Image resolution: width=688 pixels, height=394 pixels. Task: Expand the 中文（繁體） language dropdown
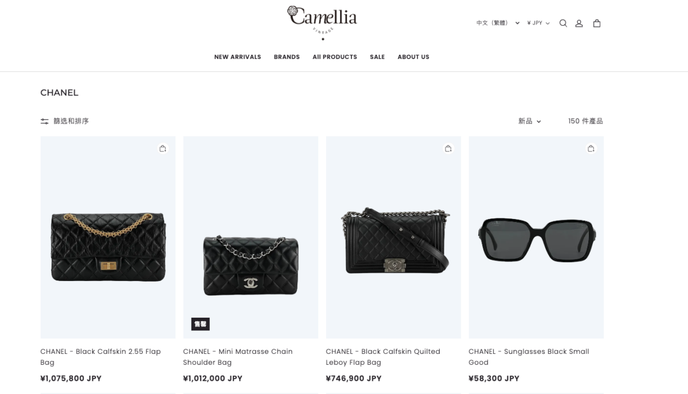coord(498,23)
